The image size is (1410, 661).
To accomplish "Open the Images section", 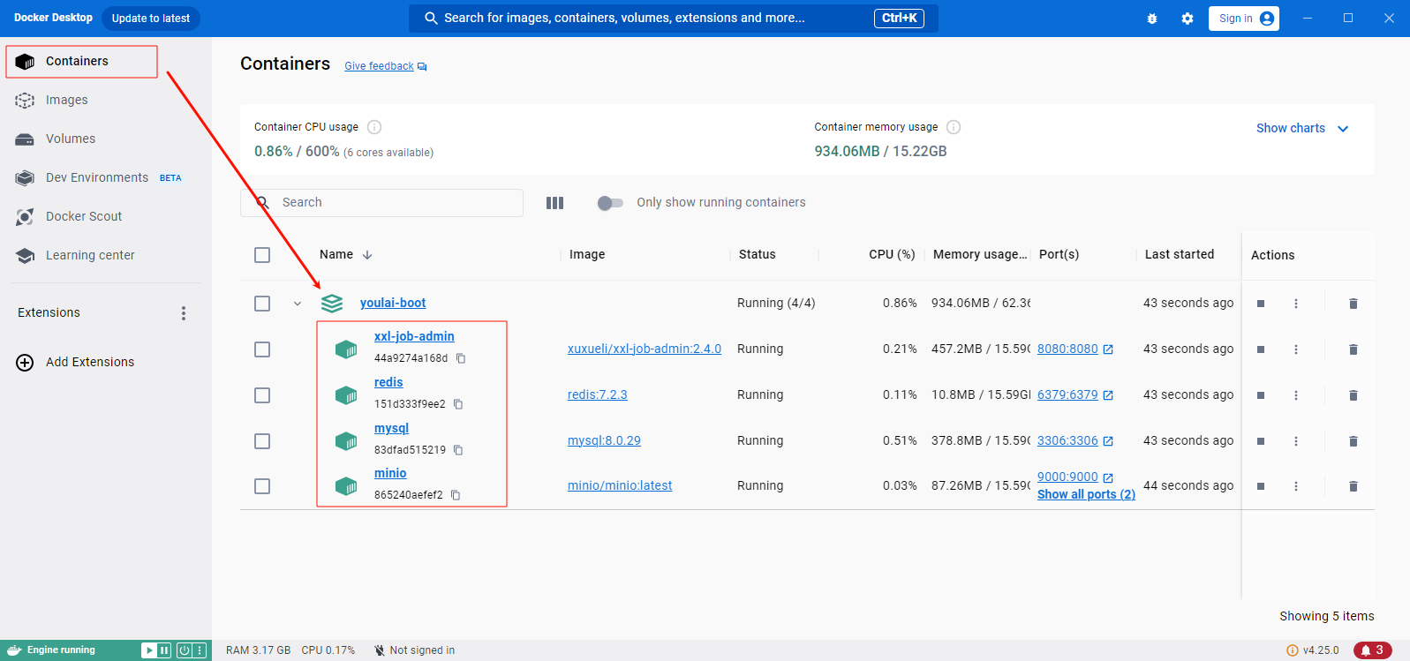I will [x=67, y=101].
